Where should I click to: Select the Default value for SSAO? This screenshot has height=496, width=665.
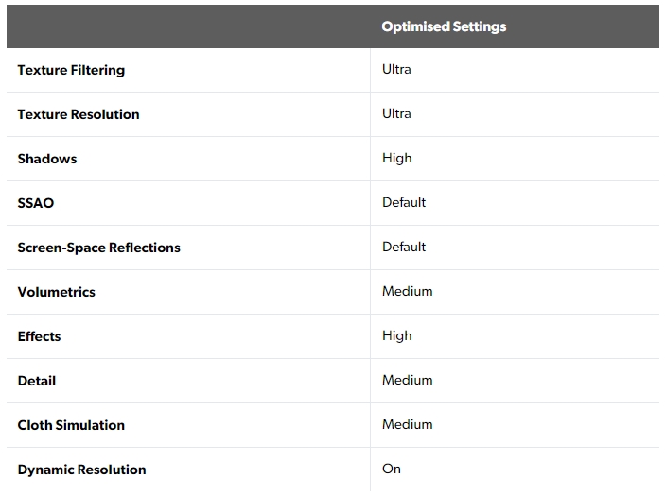tap(404, 202)
